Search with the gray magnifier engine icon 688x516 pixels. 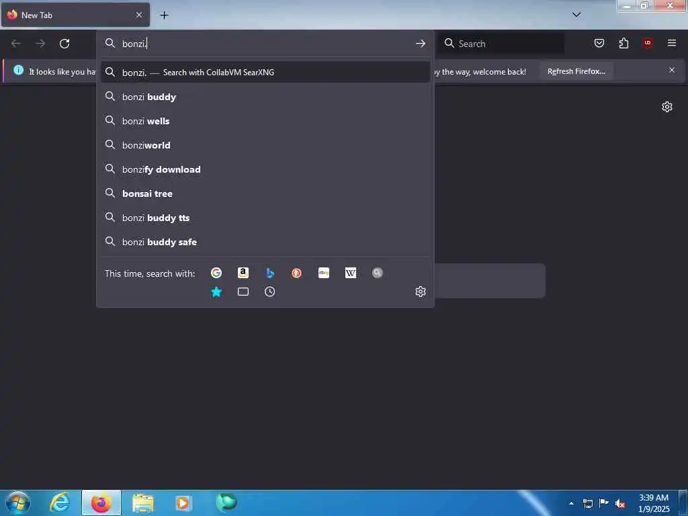point(378,273)
